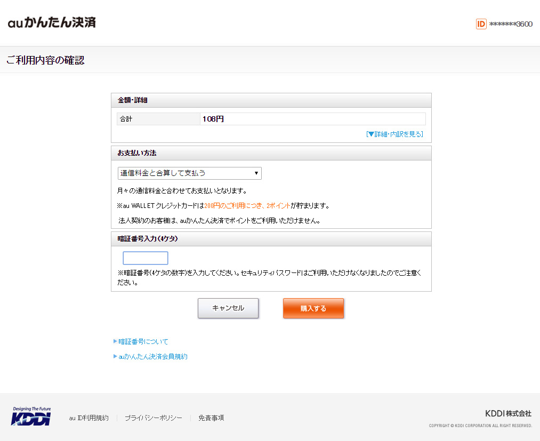Screen dimensions: 540x441
Task: Click the 法人契約のお客様 notice text
Action: (220, 221)
